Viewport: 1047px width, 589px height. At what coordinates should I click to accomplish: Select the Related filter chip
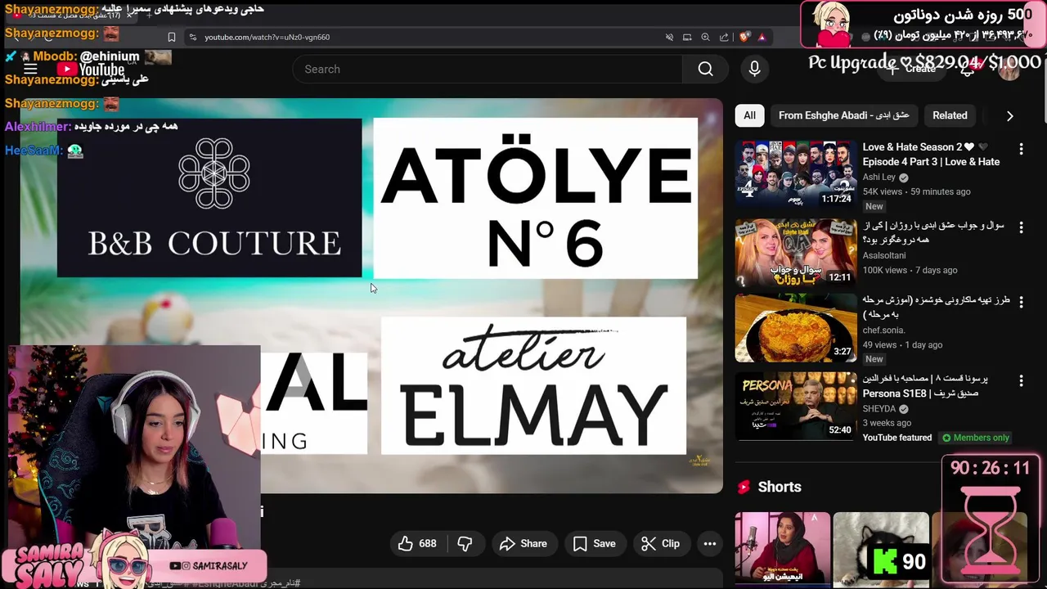tap(950, 115)
